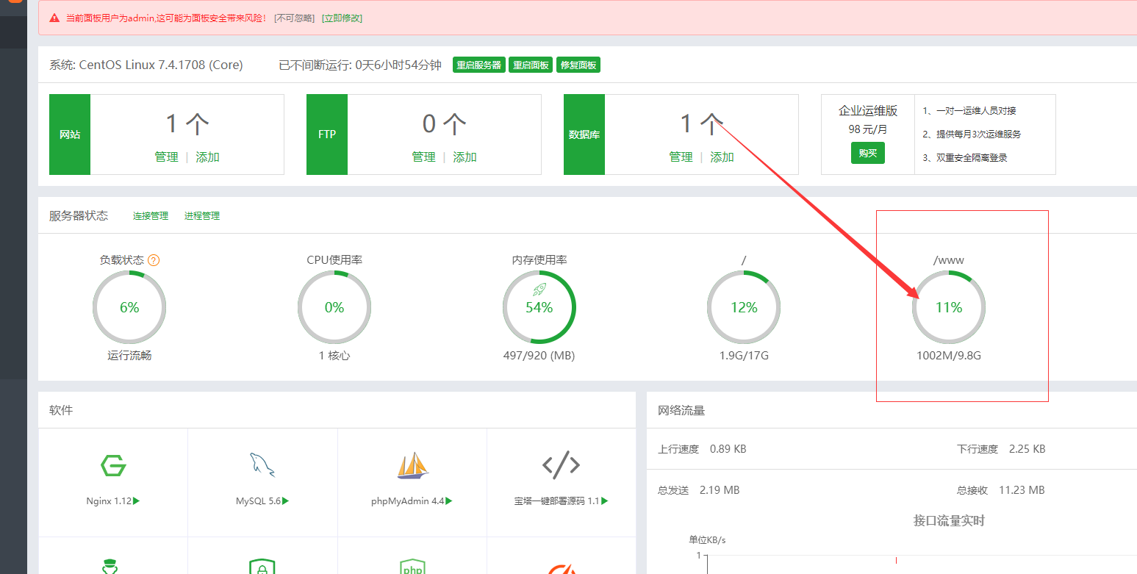The height and width of the screenshot is (574, 1137).
Task: Open the 连接管理 tab in server status
Action: [151, 216]
